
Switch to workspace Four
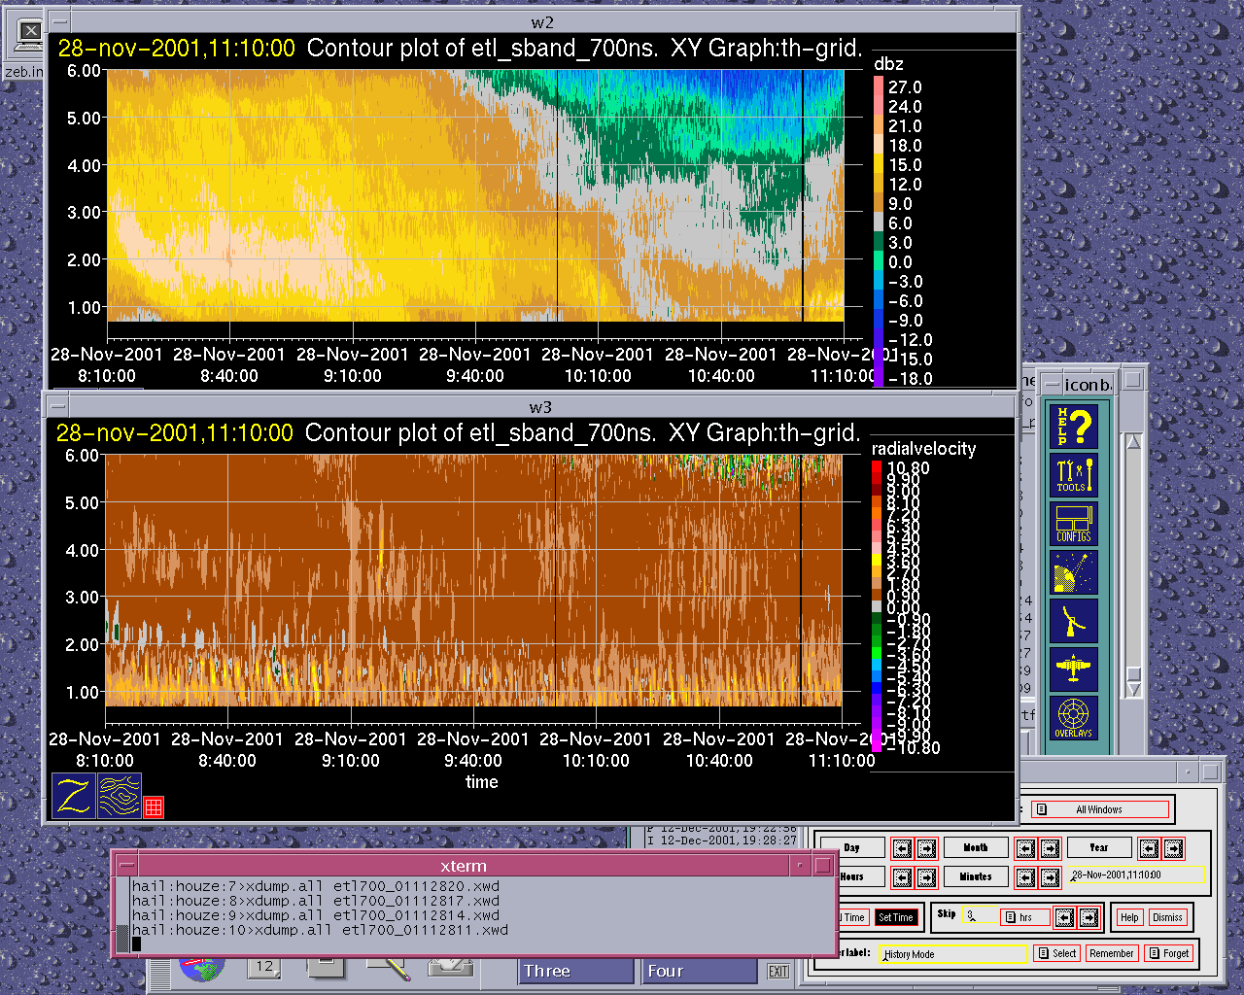tap(699, 971)
